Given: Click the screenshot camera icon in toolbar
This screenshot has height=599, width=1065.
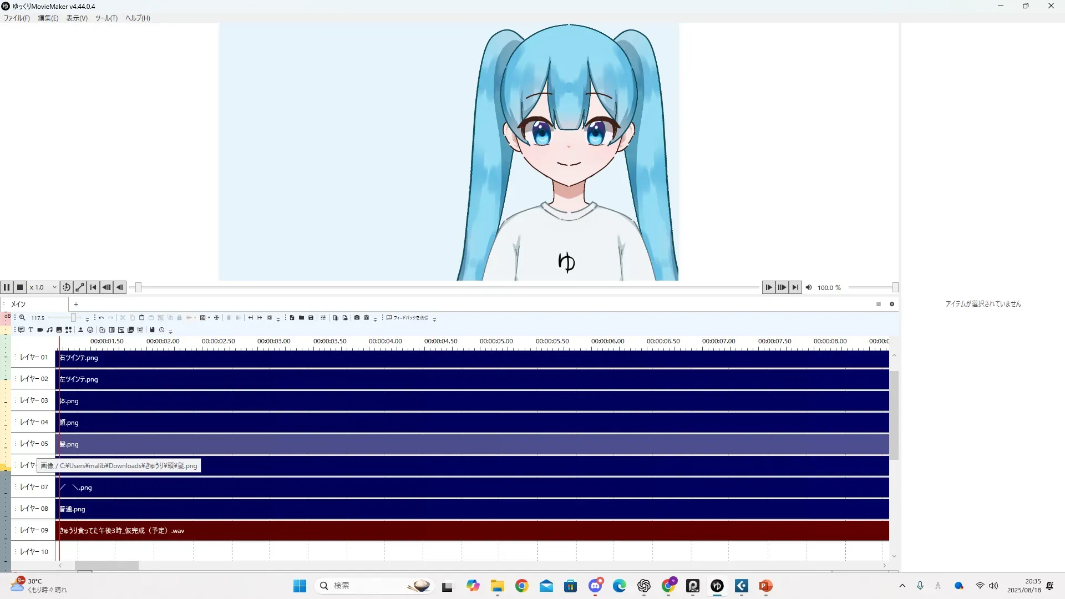Looking at the screenshot, I should tap(357, 318).
